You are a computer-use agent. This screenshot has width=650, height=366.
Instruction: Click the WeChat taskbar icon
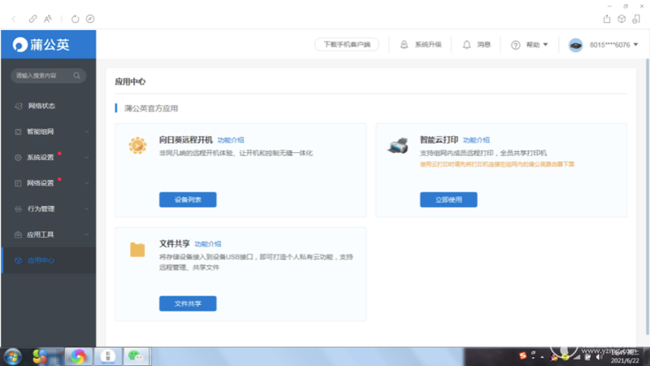tap(136, 356)
